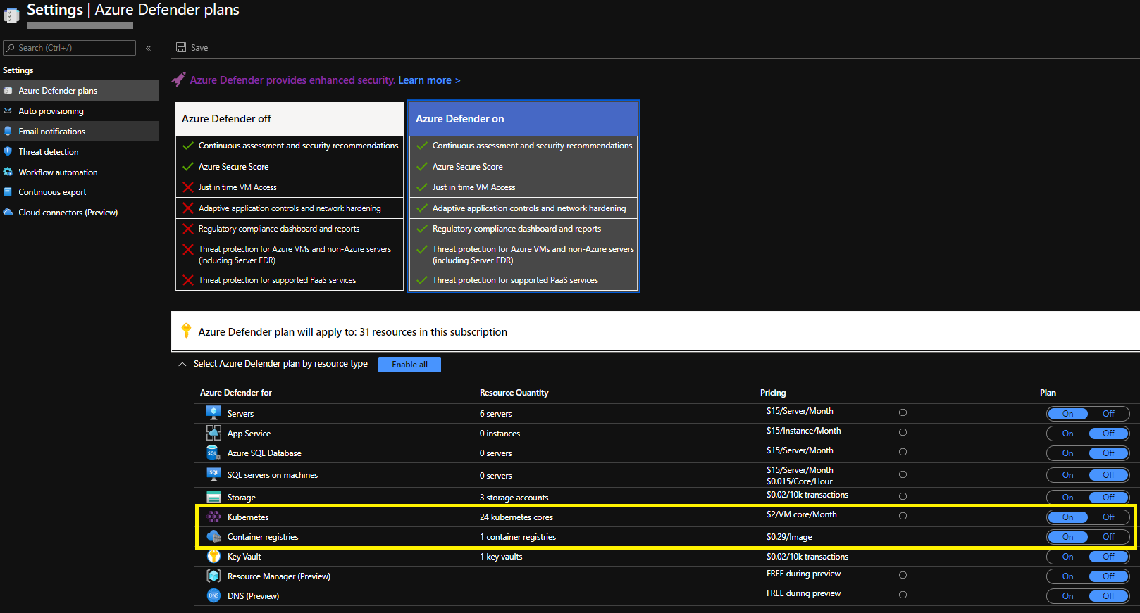Click the Resource Manager pricing info icon
This screenshot has width=1140, height=613.
pyautogui.click(x=903, y=575)
